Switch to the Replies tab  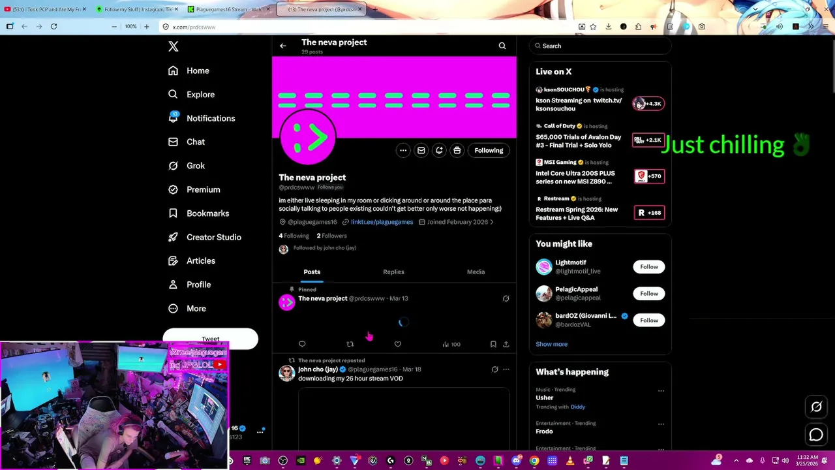(393, 272)
